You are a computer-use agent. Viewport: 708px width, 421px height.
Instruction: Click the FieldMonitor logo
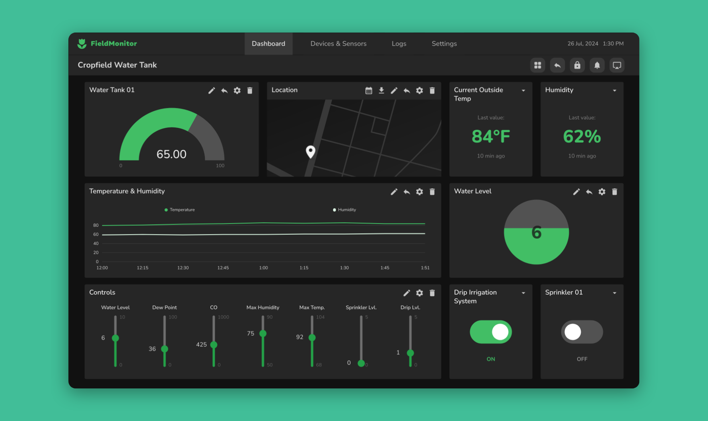[x=107, y=44]
